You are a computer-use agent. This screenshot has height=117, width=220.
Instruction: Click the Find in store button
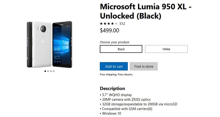144,66
